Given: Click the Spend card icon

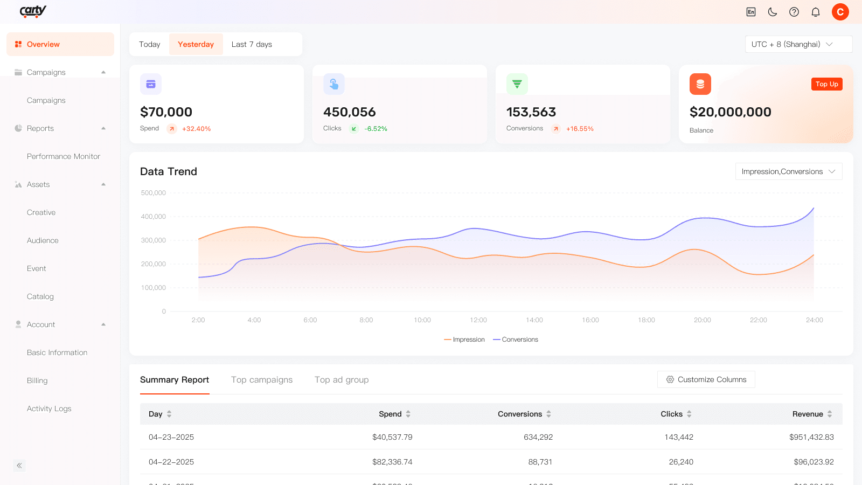Looking at the screenshot, I should pos(151,84).
